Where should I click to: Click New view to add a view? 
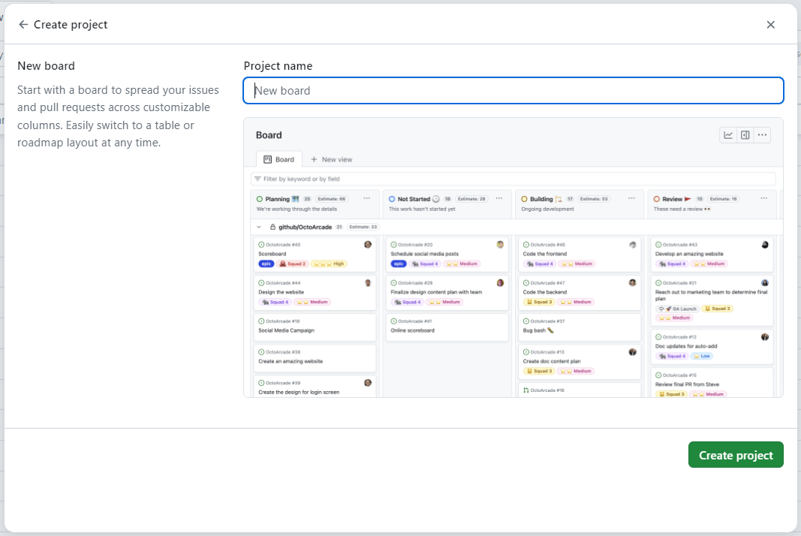(331, 158)
